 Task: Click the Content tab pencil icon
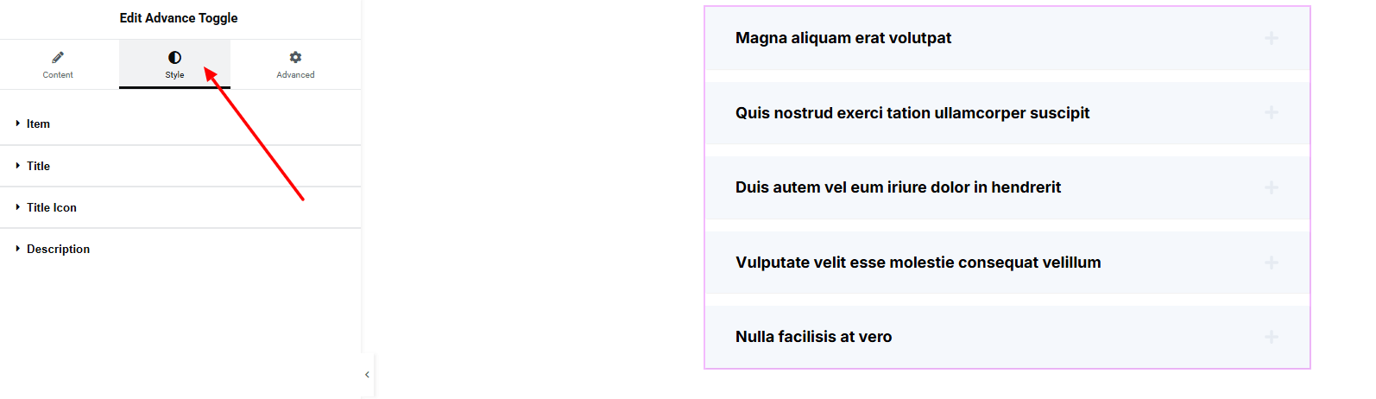[58, 57]
